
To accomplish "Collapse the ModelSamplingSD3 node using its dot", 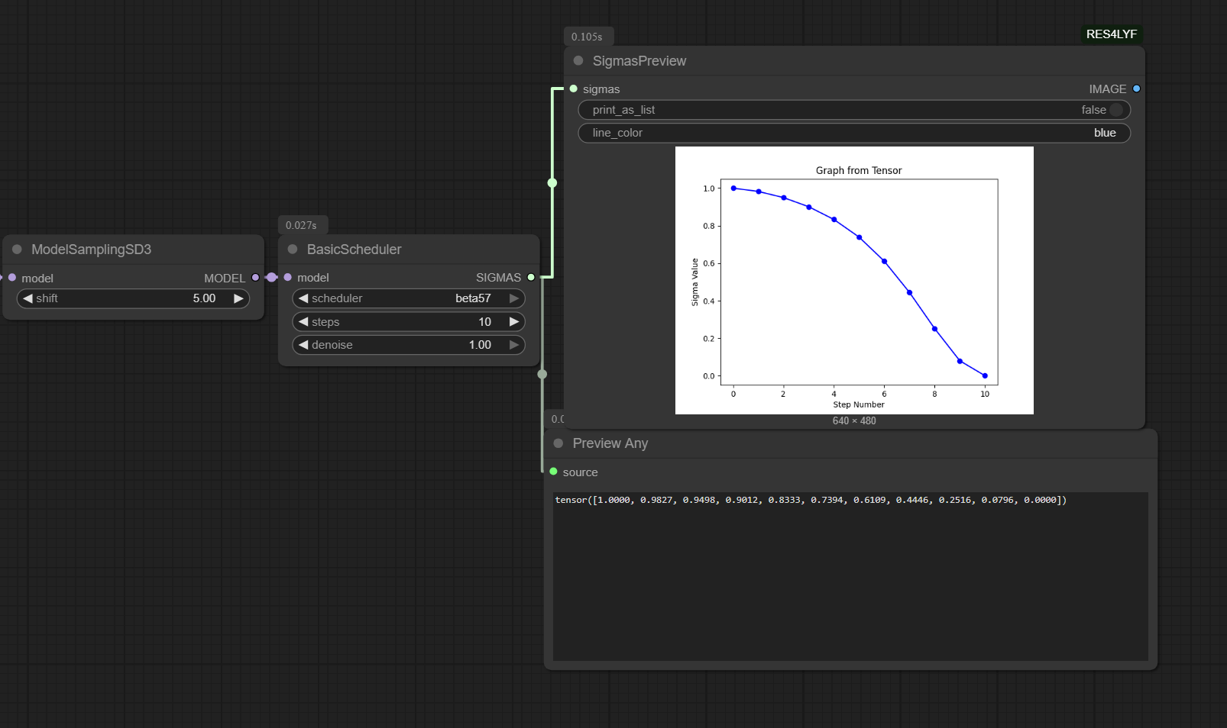I will (x=17, y=250).
